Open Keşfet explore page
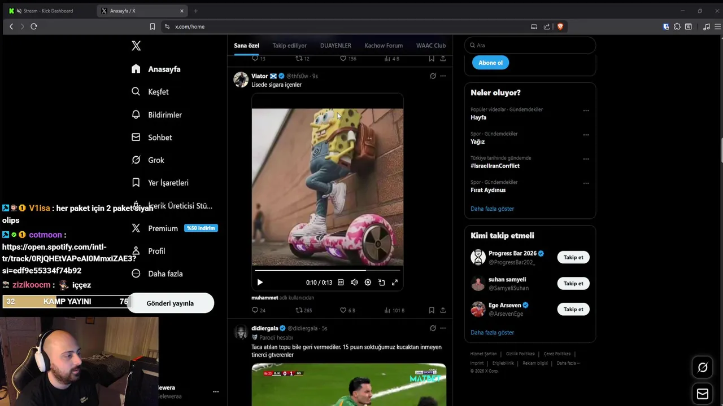This screenshot has height=406, width=723. pyautogui.click(x=150, y=91)
